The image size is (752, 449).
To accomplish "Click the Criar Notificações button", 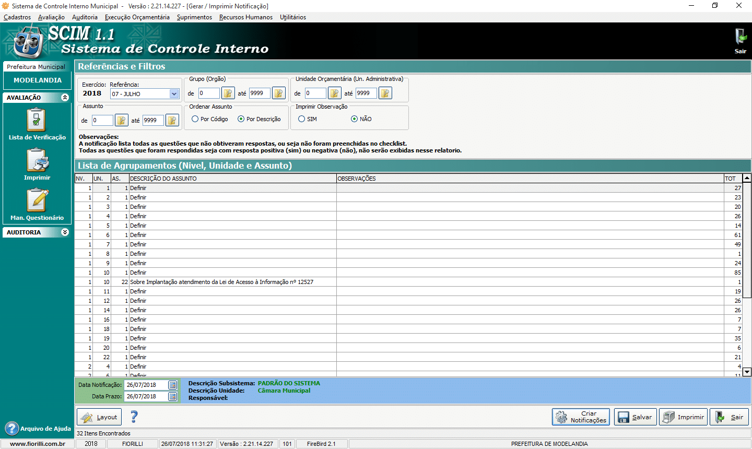I will point(581,417).
